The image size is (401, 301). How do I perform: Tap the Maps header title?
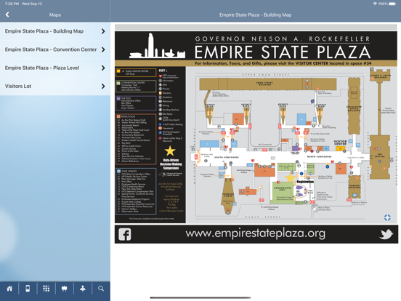[55, 15]
